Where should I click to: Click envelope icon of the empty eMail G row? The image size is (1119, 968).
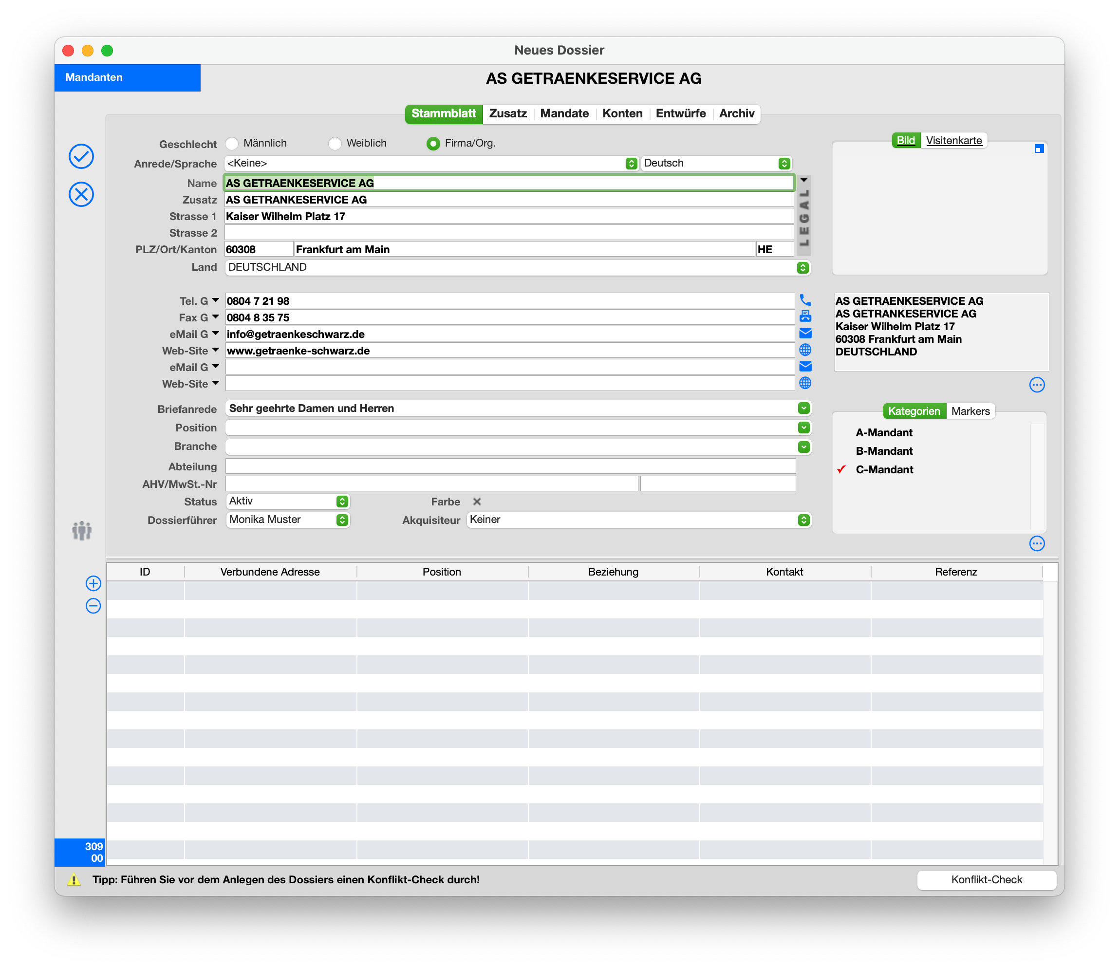805,367
